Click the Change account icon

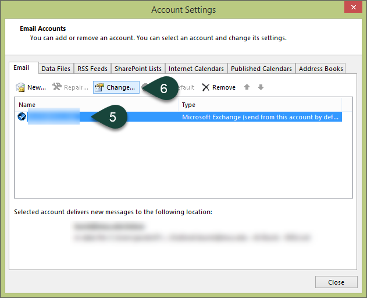[99, 87]
